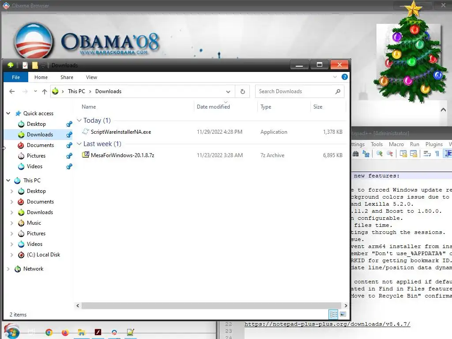Click Zoom Out icon in Notepad++

tap(390, 154)
